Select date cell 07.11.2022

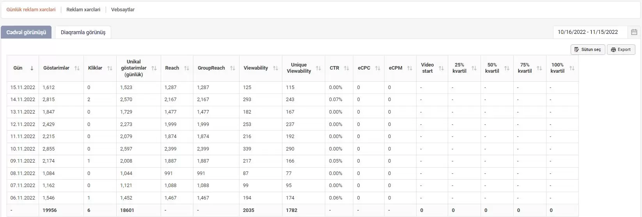(23, 185)
